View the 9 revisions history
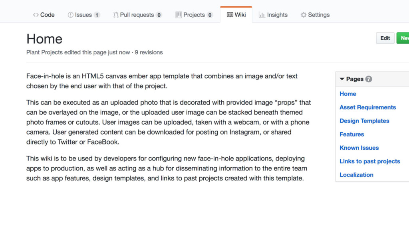The height and width of the screenshot is (230, 409). (x=149, y=52)
